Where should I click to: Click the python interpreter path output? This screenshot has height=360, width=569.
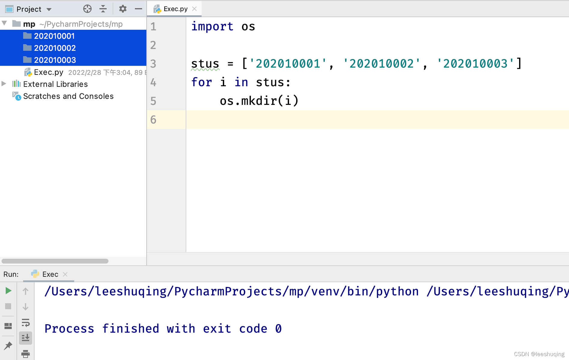[x=231, y=291]
